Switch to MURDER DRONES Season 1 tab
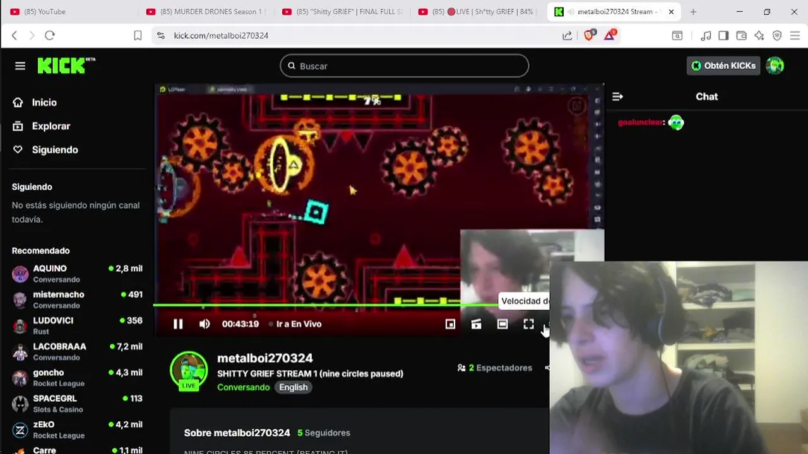 [205, 11]
